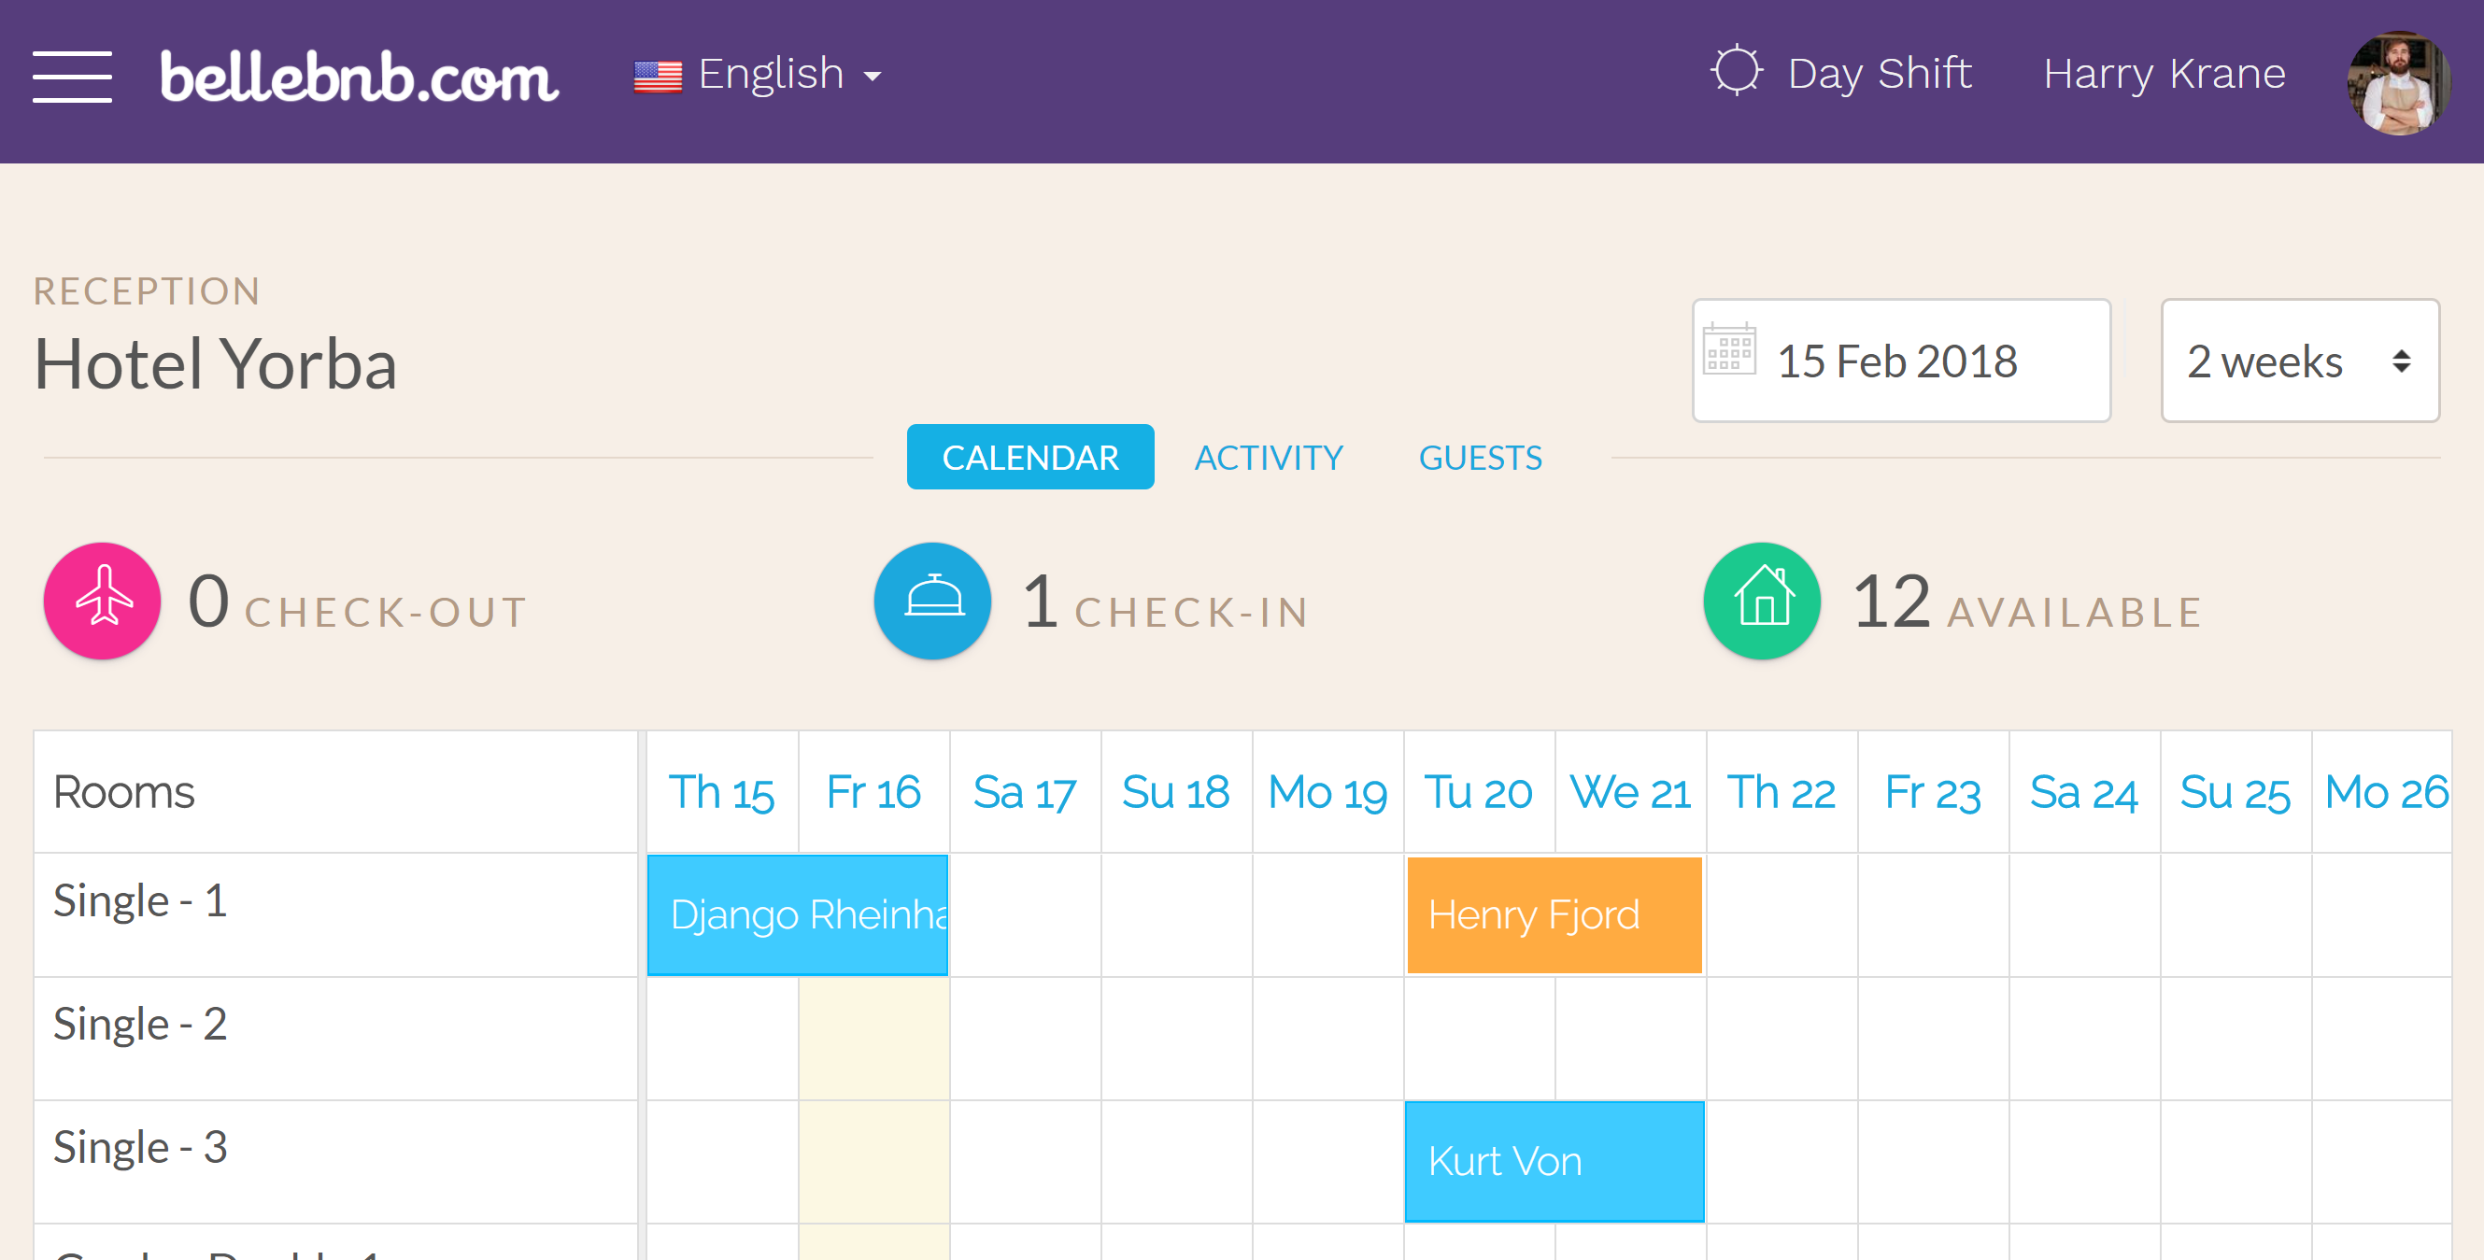Click on Django Rheinha booking block
The width and height of the screenshot is (2484, 1260).
pyautogui.click(x=801, y=914)
